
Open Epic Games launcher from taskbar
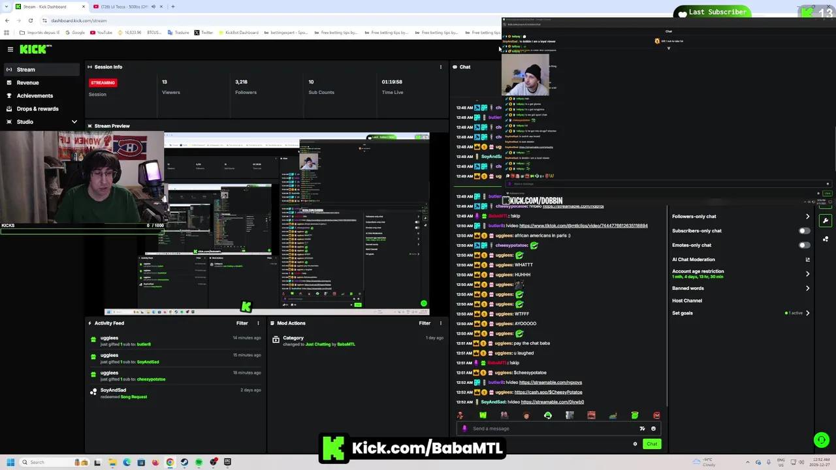(227, 462)
